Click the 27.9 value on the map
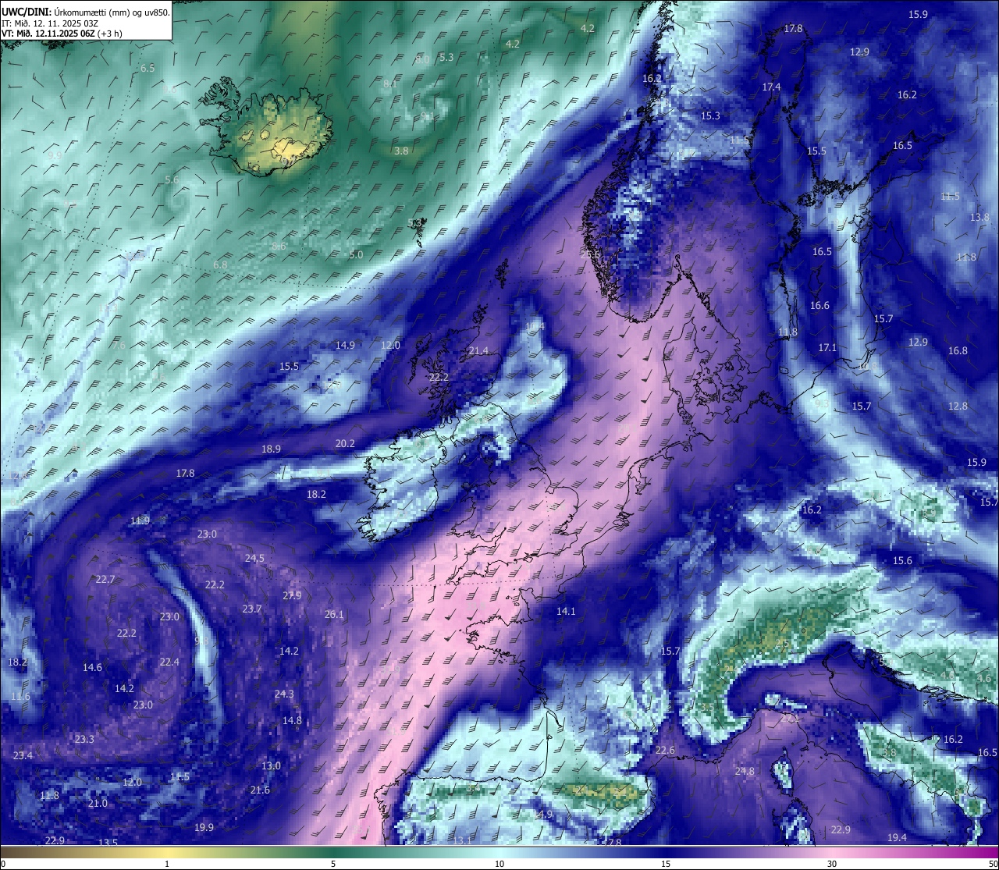Viewport: 999px width, 870px height. [x=292, y=595]
